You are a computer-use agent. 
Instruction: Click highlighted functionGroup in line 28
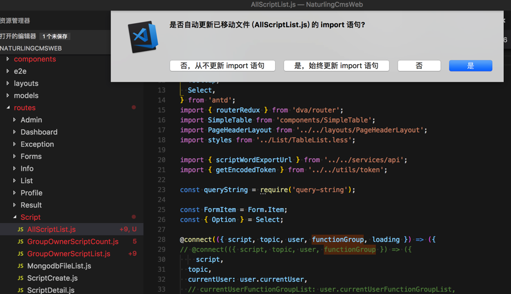338,240
